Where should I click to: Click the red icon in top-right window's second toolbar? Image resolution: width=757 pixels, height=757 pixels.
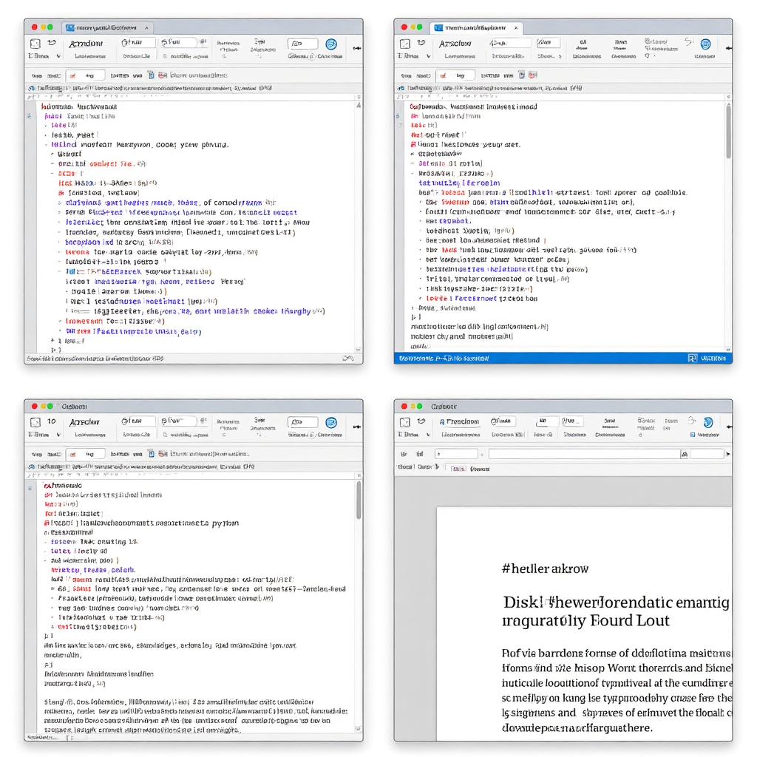tap(532, 75)
